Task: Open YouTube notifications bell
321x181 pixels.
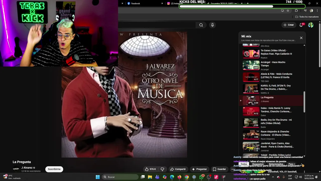Action: click(301, 25)
